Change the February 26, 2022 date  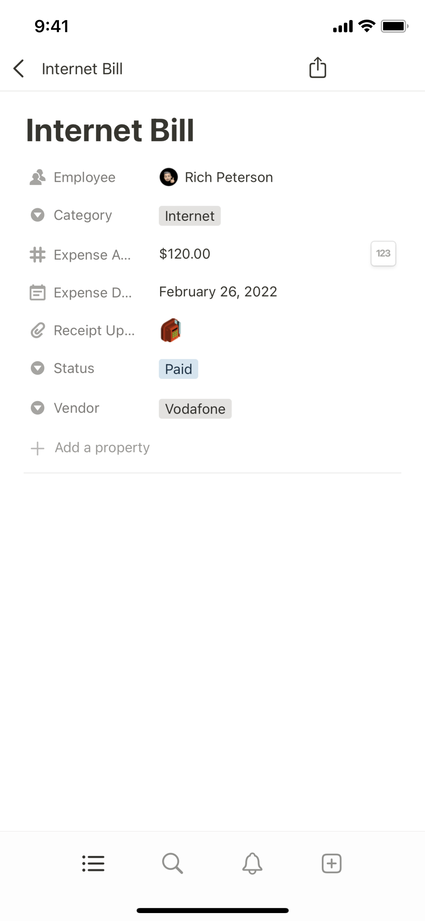coord(218,292)
